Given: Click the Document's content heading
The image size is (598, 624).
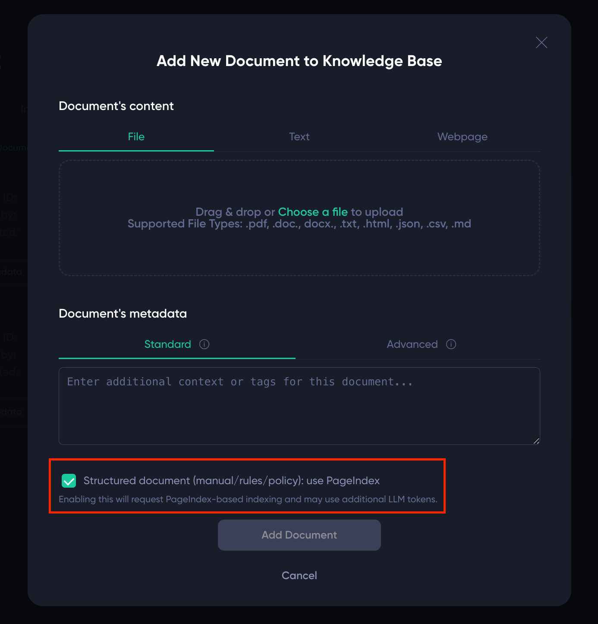Looking at the screenshot, I should click(x=116, y=106).
